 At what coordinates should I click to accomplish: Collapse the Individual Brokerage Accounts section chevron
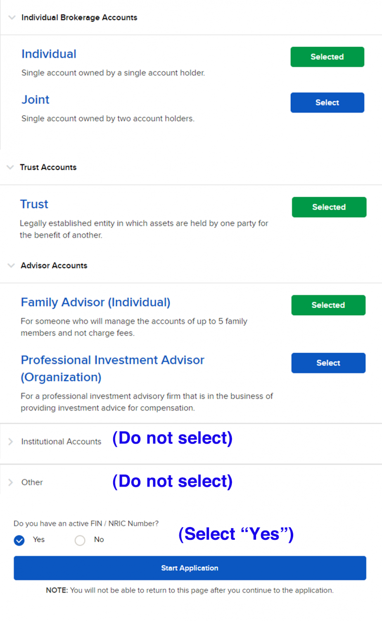click(x=12, y=17)
